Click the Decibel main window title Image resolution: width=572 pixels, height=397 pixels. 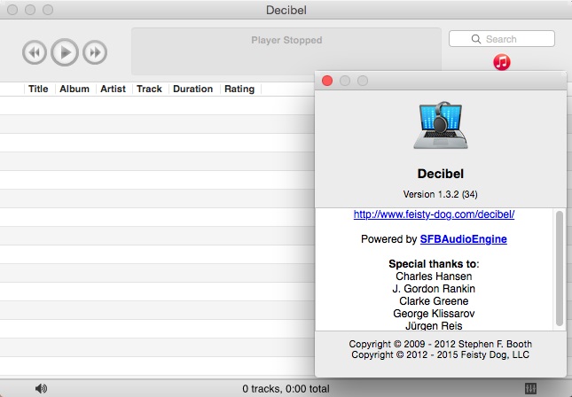(x=286, y=11)
